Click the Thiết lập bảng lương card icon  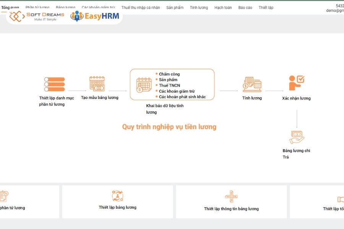point(118,196)
